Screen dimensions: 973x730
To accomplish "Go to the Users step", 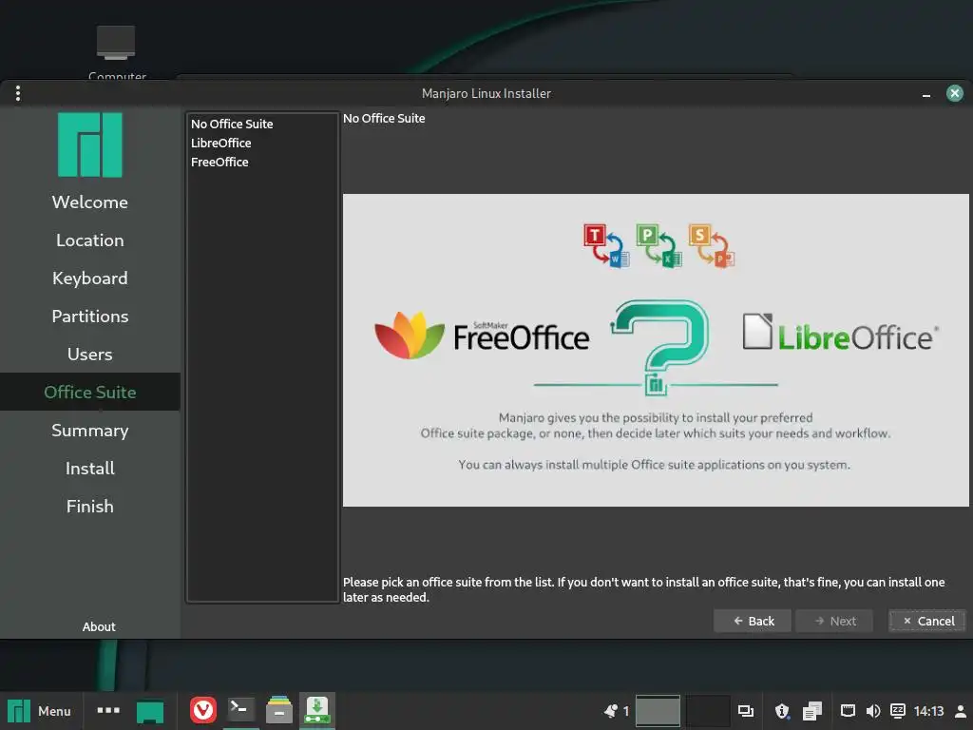I will click(x=90, y=354).
